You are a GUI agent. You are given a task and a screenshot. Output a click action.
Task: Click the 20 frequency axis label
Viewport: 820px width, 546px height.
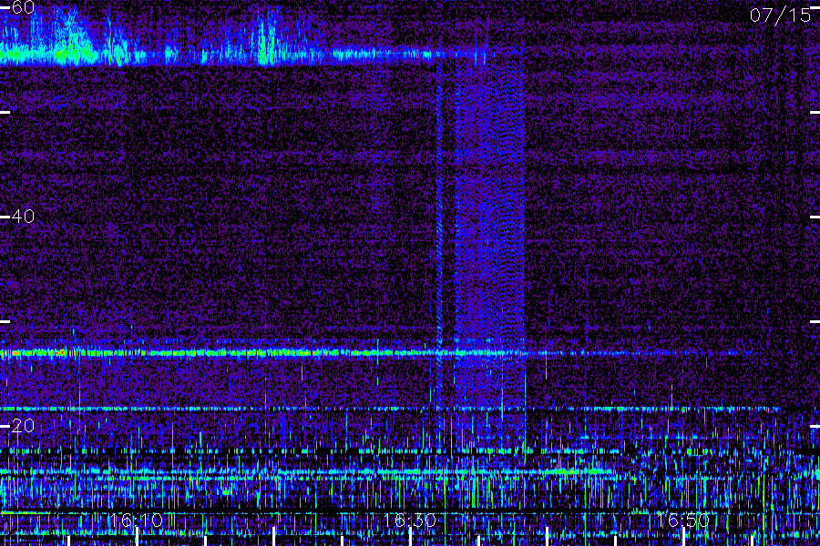(x=23, y=426)
